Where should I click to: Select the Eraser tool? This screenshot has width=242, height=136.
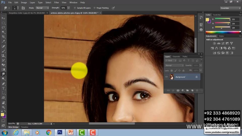click(3, 65)
